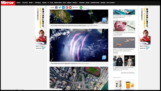Click SCI logo on Vietnam satellite image
Image resolution: width=161 pixels, height=91 pixels.
coord(104,20)
